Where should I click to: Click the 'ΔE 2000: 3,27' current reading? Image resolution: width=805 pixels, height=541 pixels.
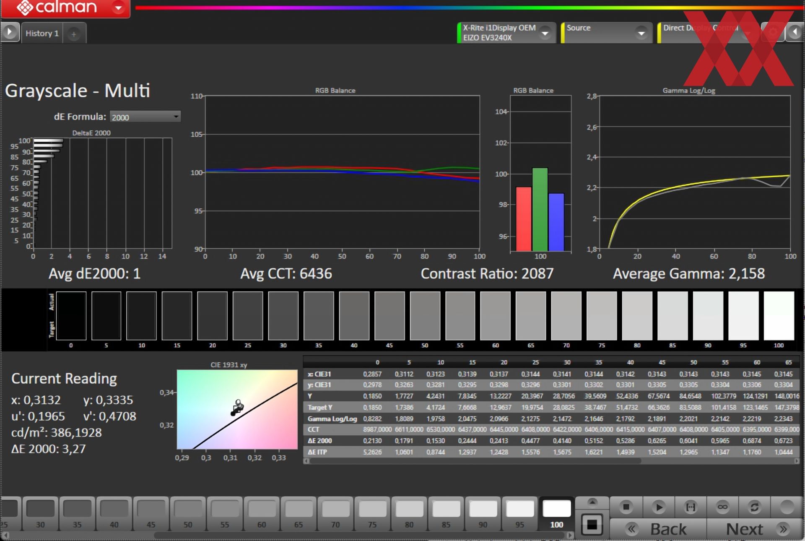pyautogui.click(x=49, y=449)
